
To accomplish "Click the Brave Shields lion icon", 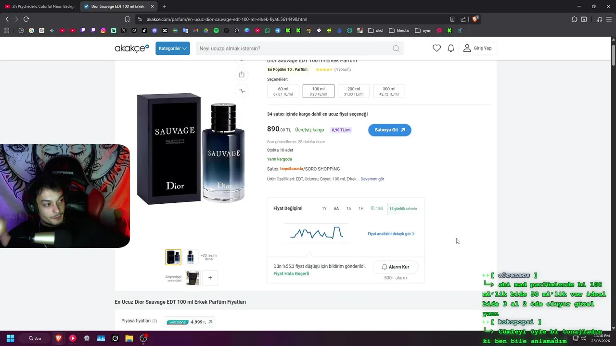I will 475,19.
